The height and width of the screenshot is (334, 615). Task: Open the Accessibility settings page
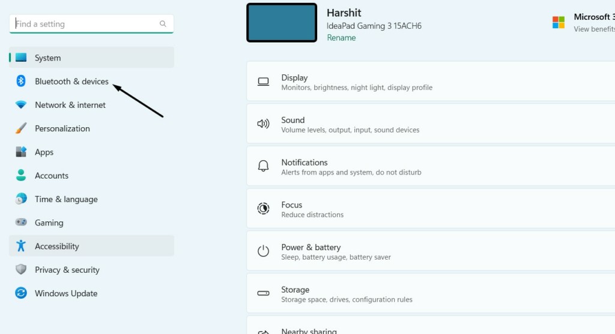point(56,246)
